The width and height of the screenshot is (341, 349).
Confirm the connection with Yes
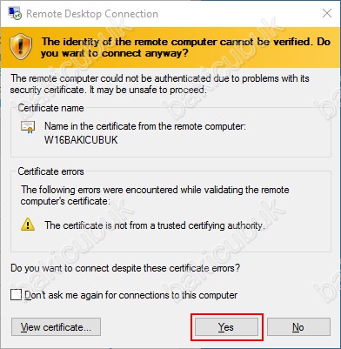pos(226,327)
